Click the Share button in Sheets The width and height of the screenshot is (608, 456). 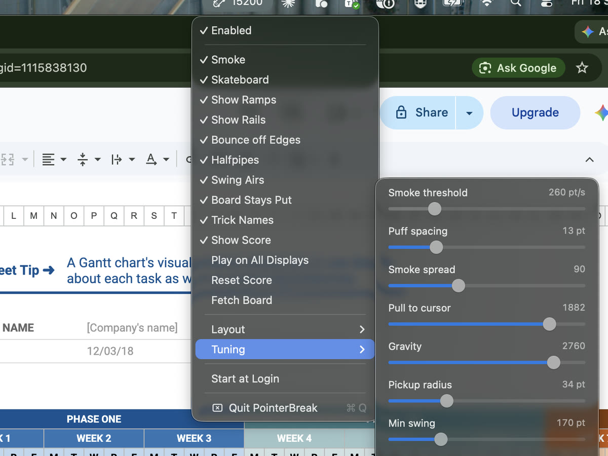418,112
